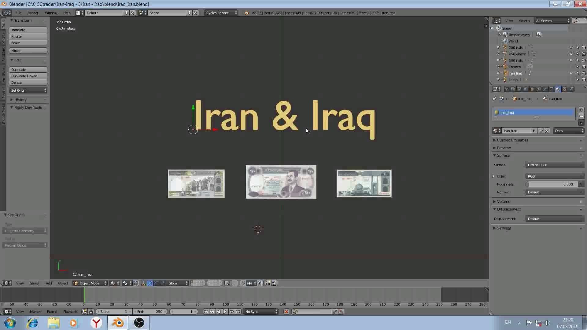This screenshot has width=587, height=330.
Task: Toggle visibility of Iran_Iraq in outliner
Action: [571, 73]
